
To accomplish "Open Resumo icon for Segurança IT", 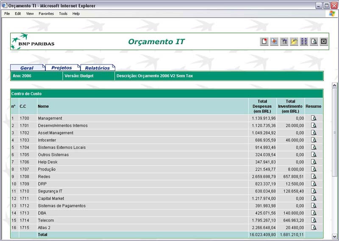I will 314,191.
